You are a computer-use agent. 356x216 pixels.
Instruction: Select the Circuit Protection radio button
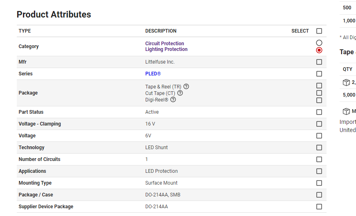click(x=319, y=43)
